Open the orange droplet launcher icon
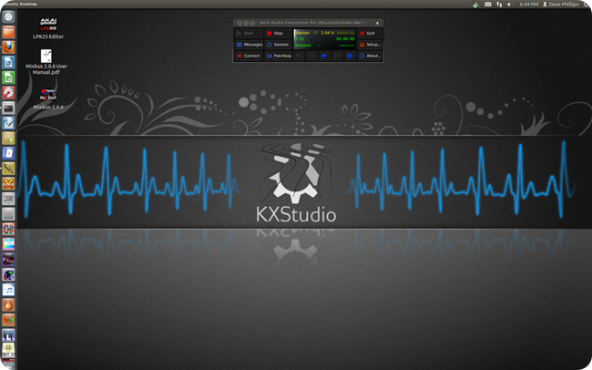 point(8,305)
